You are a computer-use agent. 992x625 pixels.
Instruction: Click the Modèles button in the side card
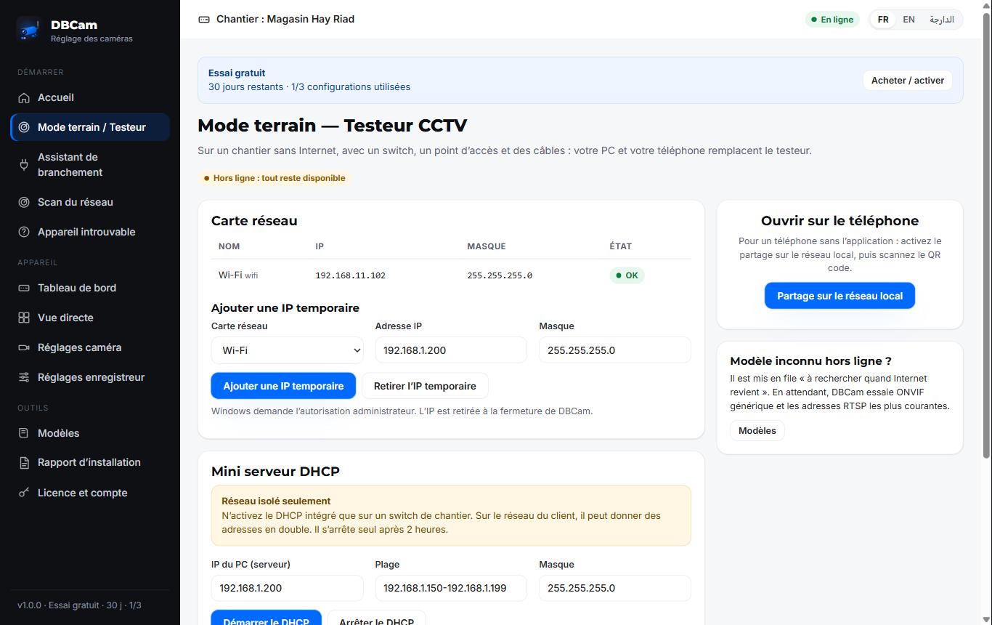click(x=757, y=431)
